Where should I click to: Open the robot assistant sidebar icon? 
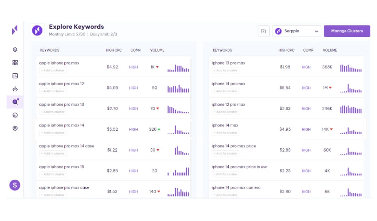(x=15, y=89)
